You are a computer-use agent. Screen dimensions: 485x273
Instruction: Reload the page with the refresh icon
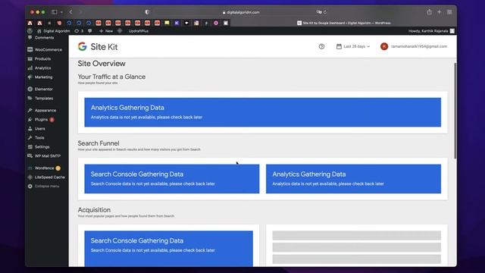(x=325, y=12)
